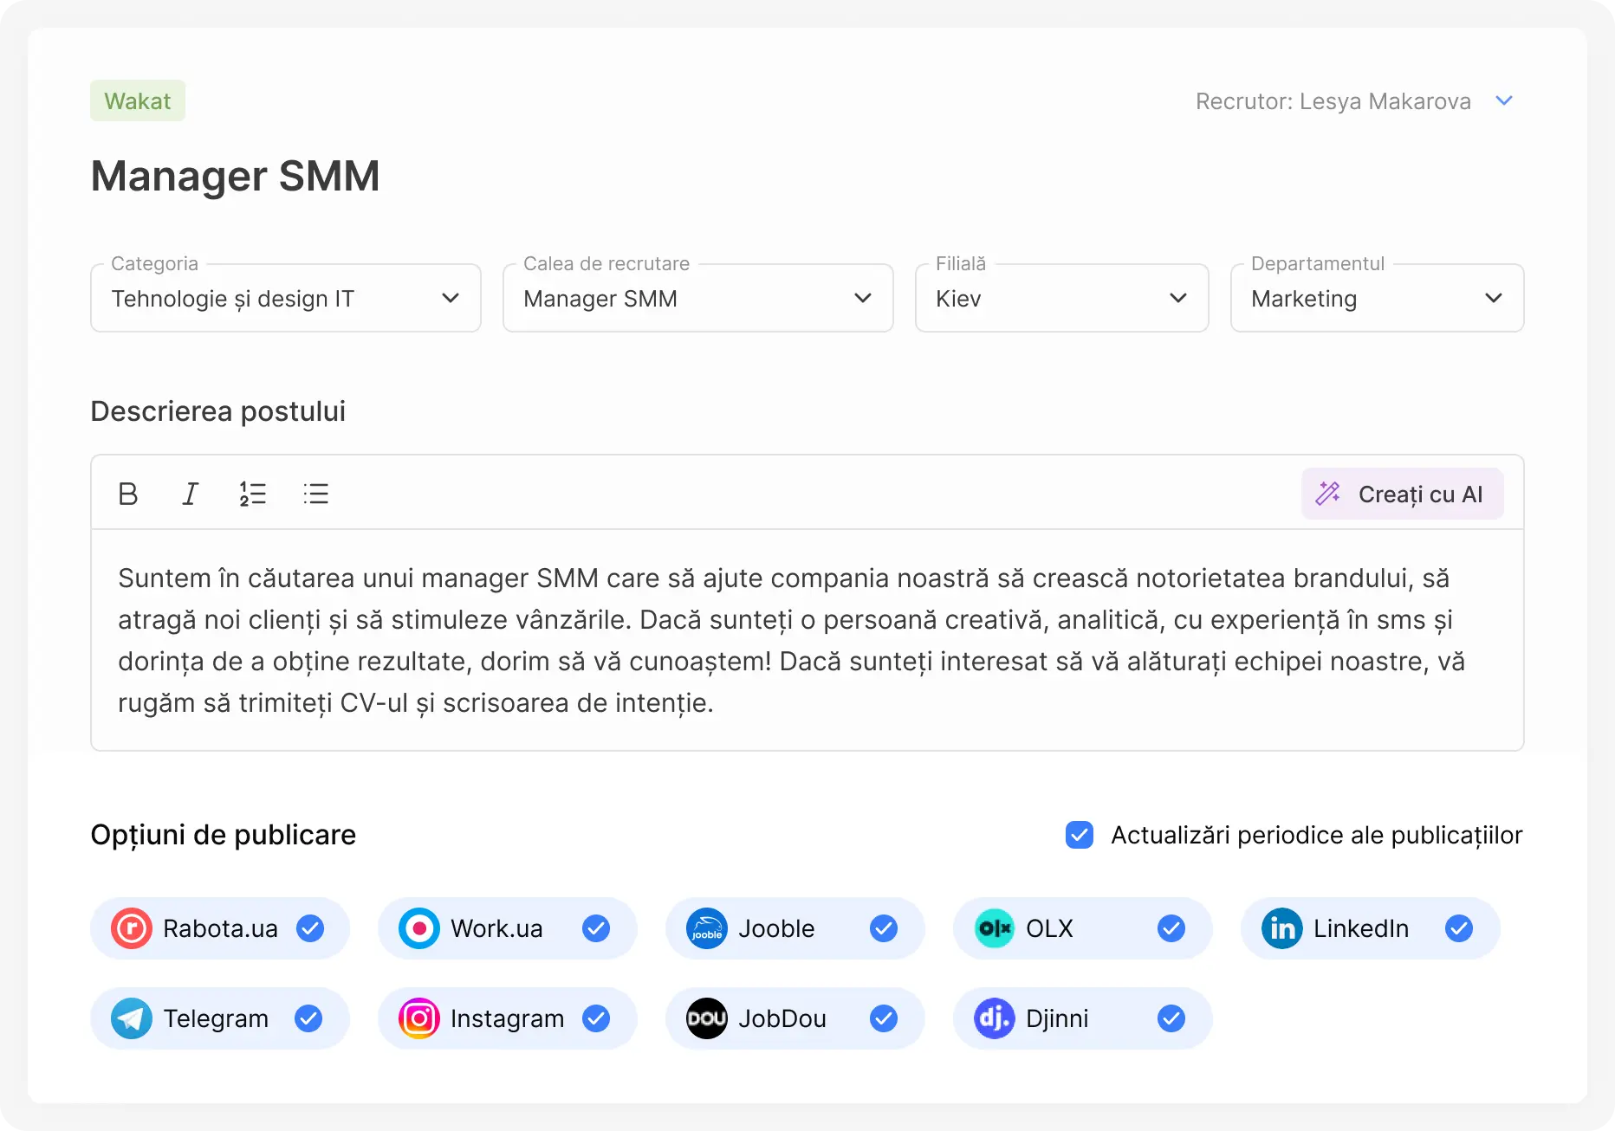Viewport: 1615px width, 1131px height.
Task: Deselect the Djinni publishing checkmark
Action: [1171, 1018]
